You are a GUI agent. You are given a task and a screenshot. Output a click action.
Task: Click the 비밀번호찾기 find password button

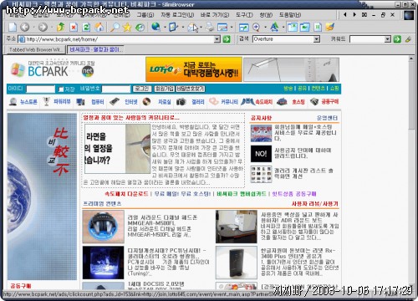[191, 89]
